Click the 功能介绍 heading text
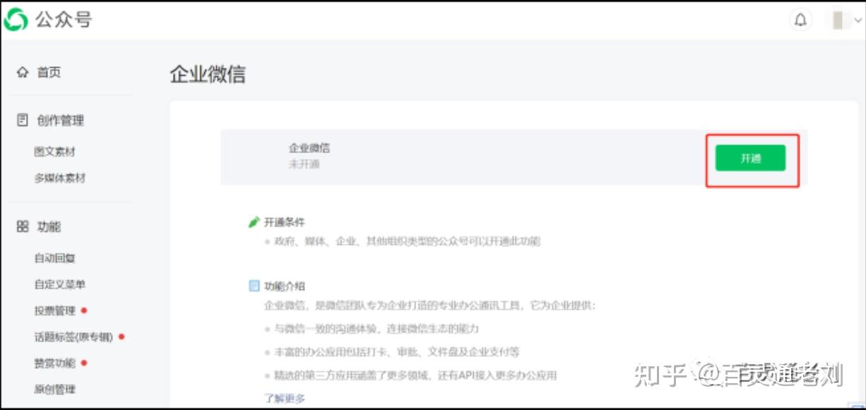This screenshot has height=410, width=866. point(285,286)
